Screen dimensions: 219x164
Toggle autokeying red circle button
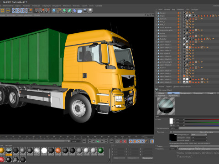pyautogui.click(x=121, y=141)
